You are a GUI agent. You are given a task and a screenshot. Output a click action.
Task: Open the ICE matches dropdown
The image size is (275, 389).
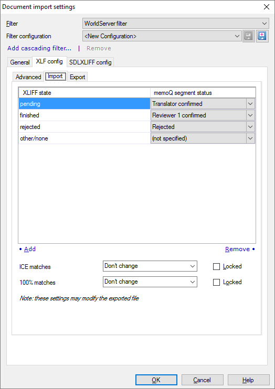pyautogui.click(x=150, y=266)
